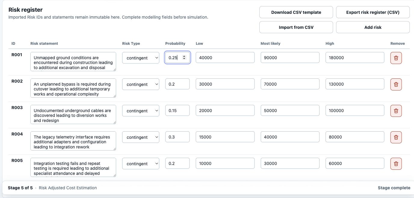Click Download CSV template button

point(296,12)
